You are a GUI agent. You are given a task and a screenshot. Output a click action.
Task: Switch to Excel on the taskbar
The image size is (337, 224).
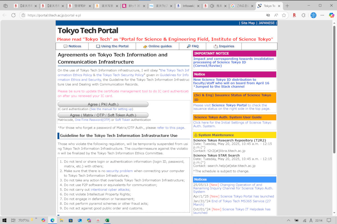tap(107, 220)
